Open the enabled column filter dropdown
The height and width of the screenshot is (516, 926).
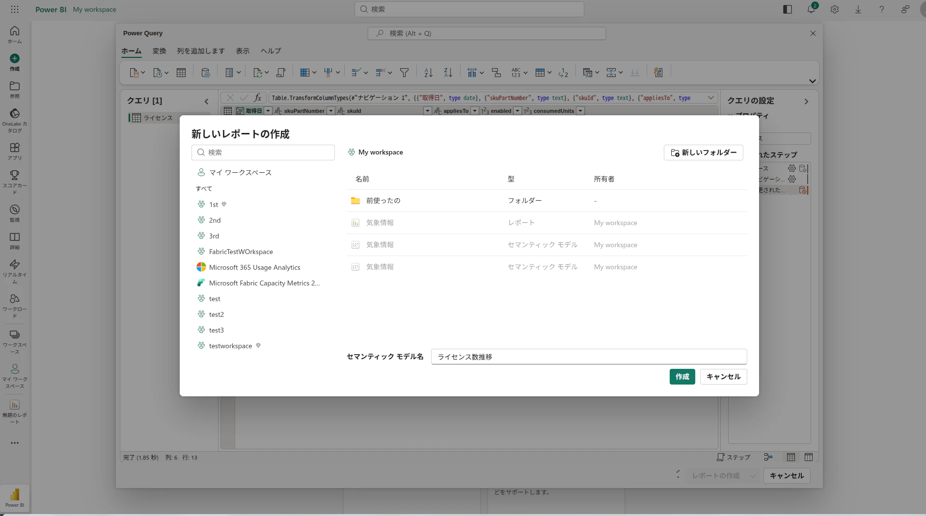[x=517, y=111]
